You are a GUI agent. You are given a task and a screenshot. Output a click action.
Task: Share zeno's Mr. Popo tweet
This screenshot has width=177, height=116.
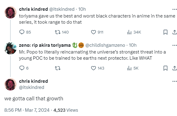coord(175,68)
